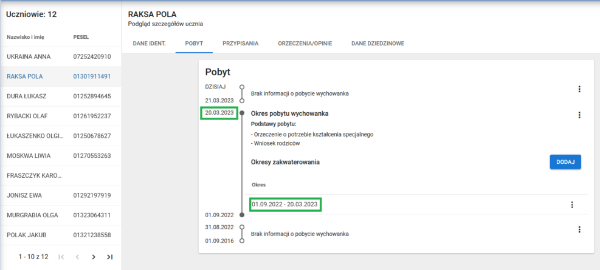This screenshot has width=600, height=270.
Task: Jump to last page of students list
Action: pos(110,257)
